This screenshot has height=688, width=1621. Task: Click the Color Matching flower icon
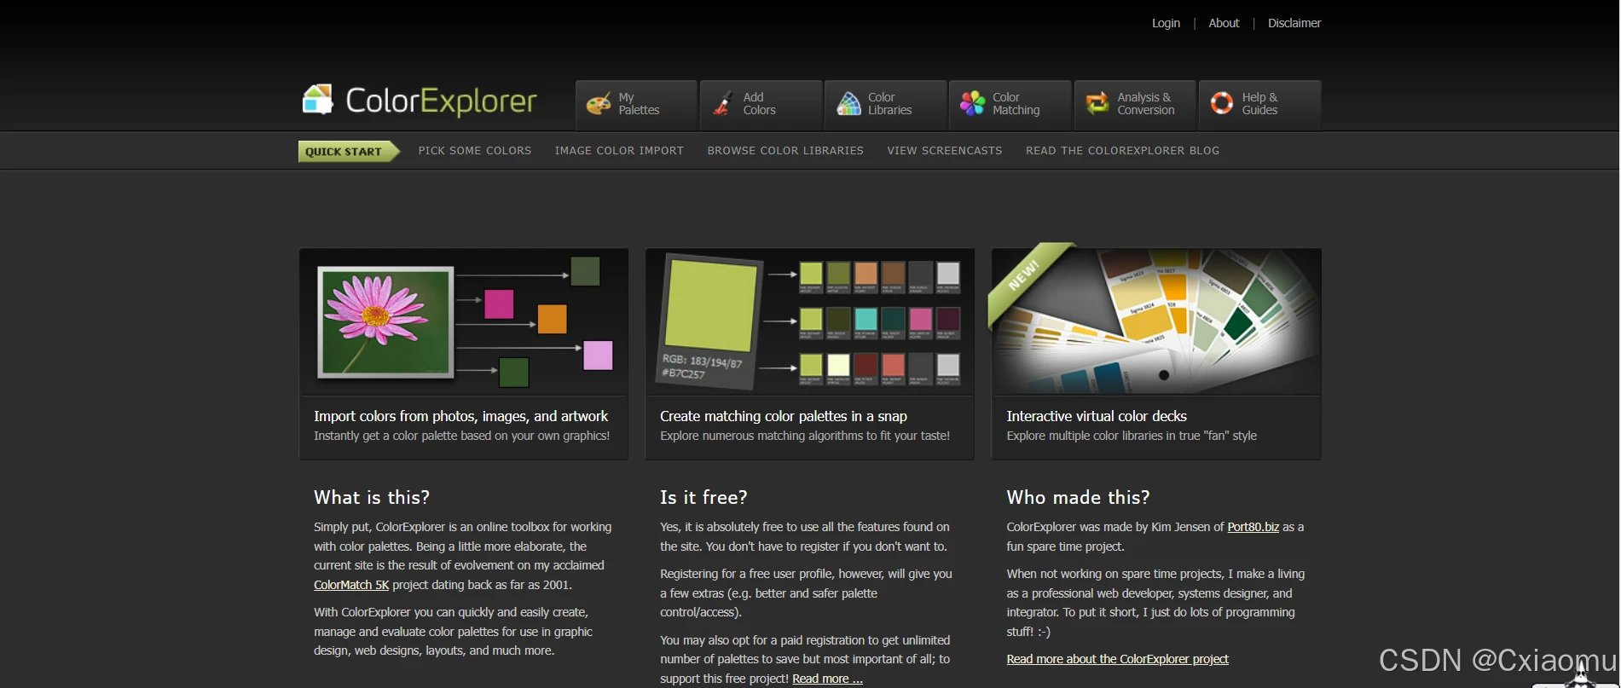973,104
